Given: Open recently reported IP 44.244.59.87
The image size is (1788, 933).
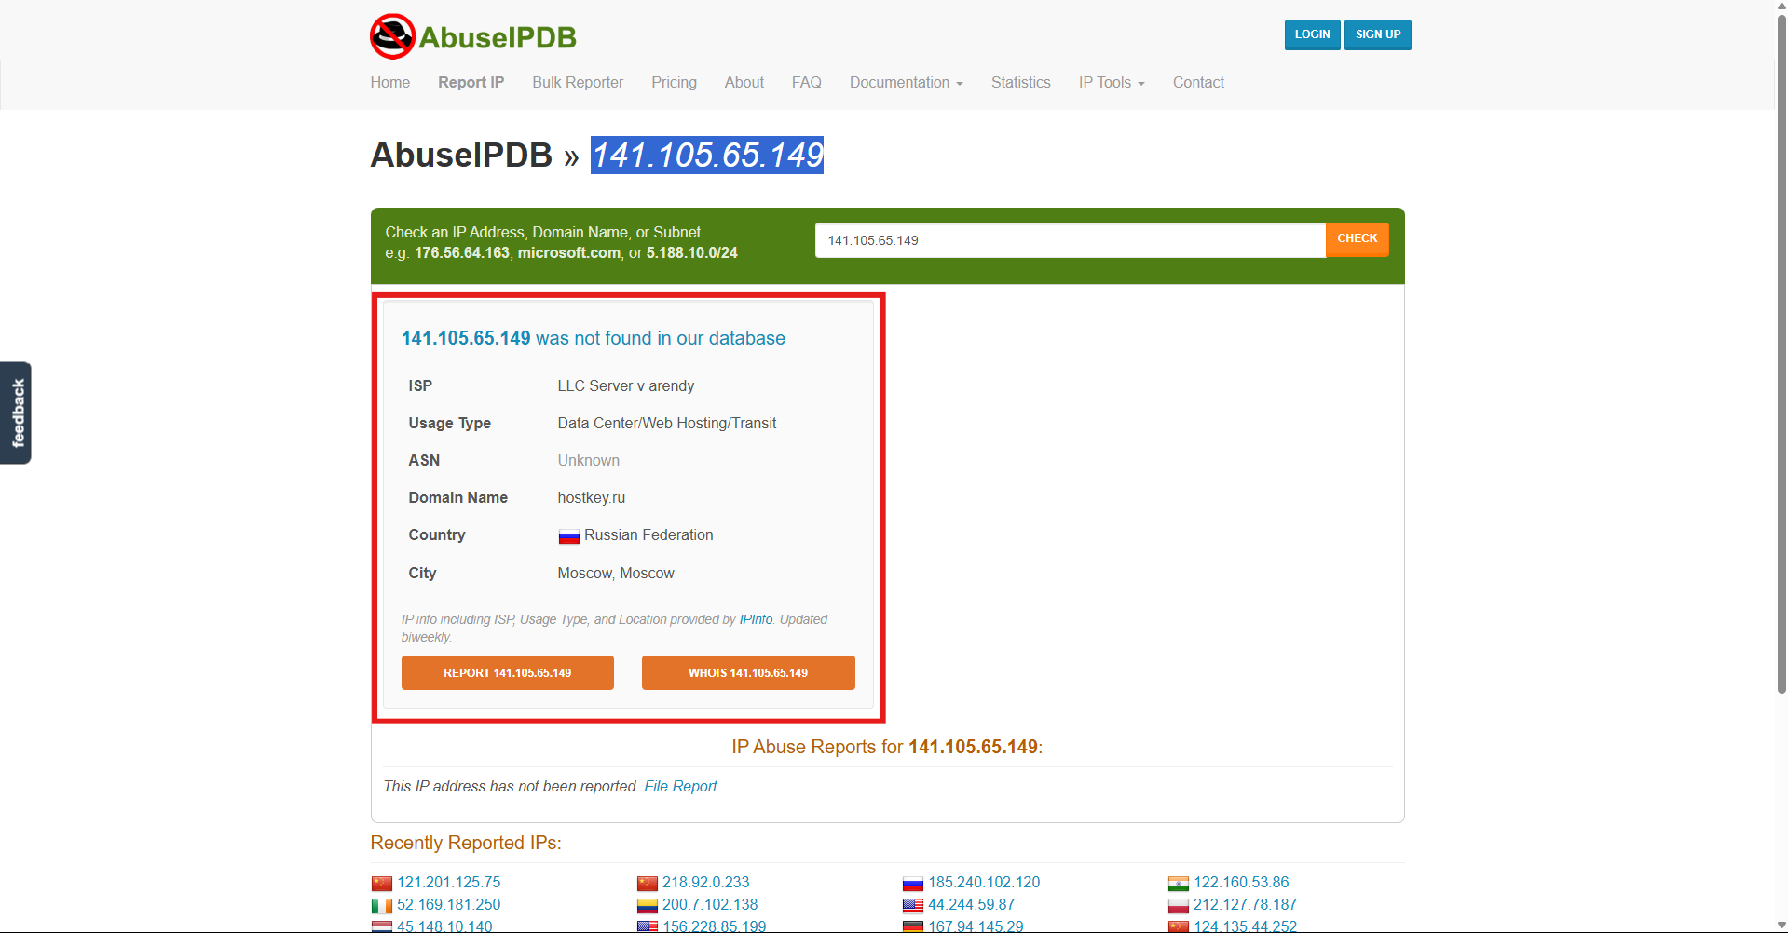Looking at the screenshot, I should pos(971,904).
